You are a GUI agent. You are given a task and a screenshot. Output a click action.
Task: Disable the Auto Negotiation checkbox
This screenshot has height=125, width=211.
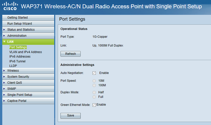pos(94,73)
